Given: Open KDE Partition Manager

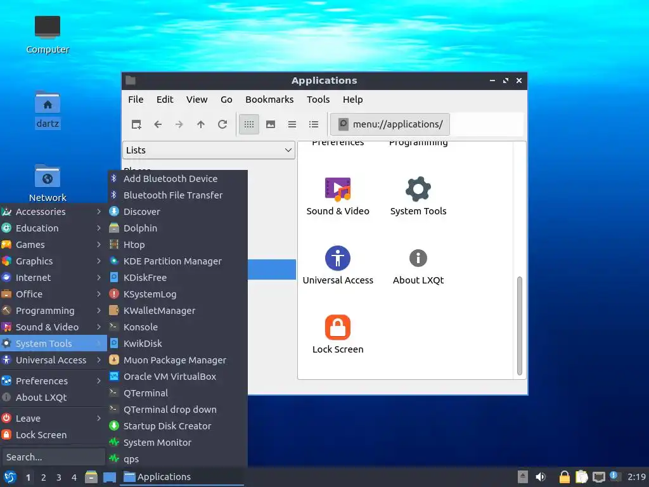Looking at the screenshot, I should click(x=177, y=261).
